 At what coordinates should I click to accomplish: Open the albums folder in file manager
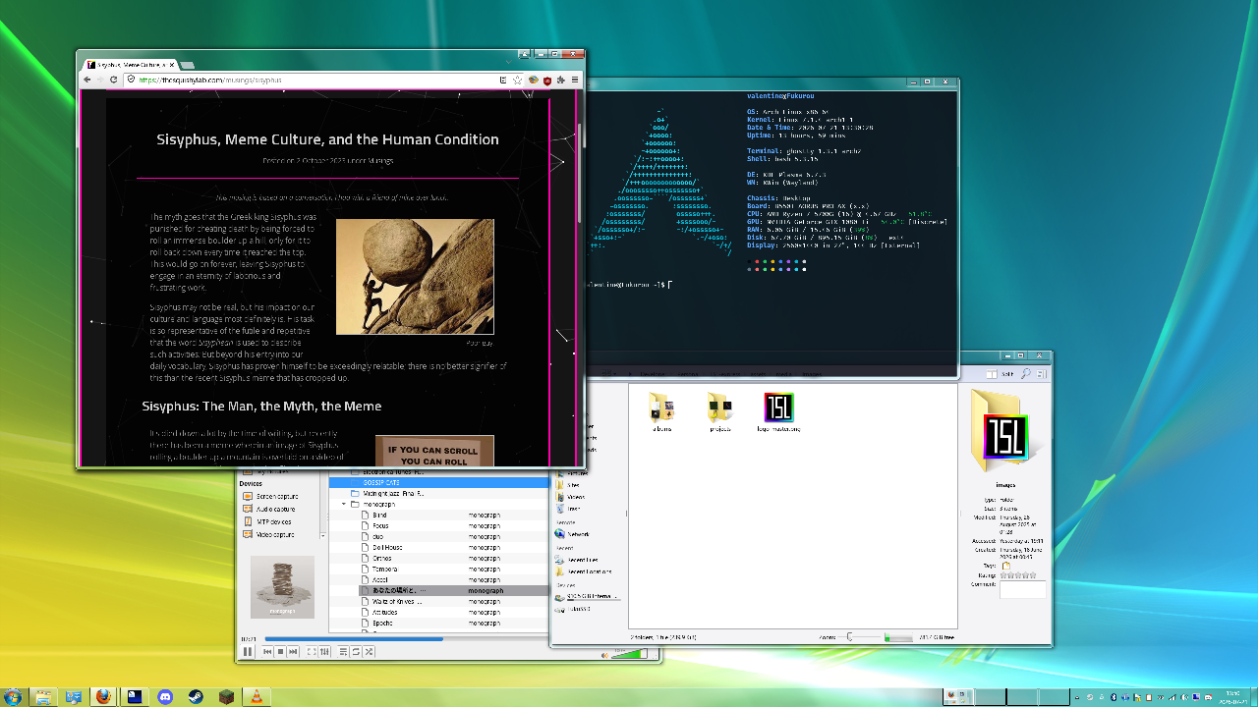(660, 412)
